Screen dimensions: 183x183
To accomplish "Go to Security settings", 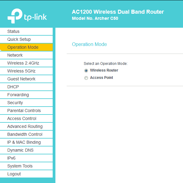I will 26,103.
